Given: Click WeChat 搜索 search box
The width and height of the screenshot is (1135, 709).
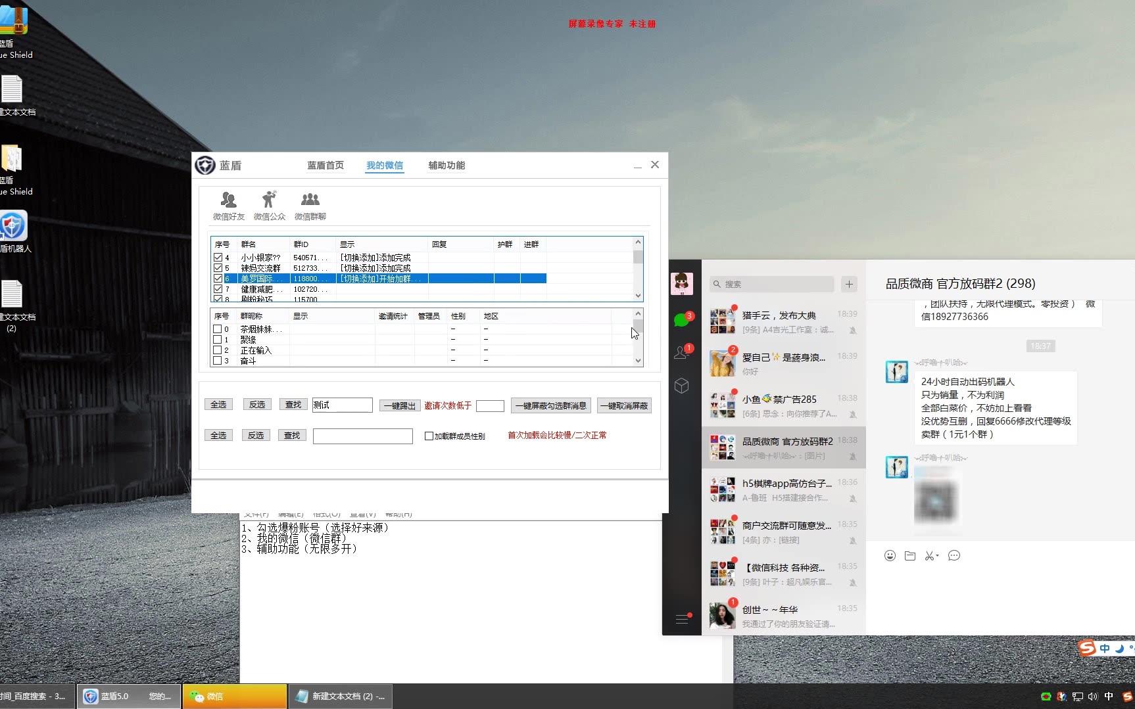Looking at the screenshot, I should coord(771,284).
